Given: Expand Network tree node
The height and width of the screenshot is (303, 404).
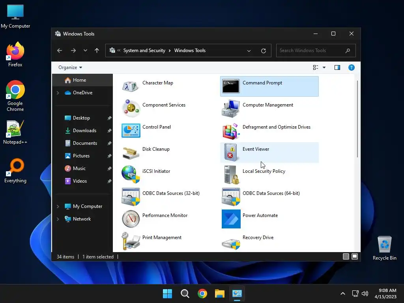Looking at the screenshot, I should click(58, 219).
